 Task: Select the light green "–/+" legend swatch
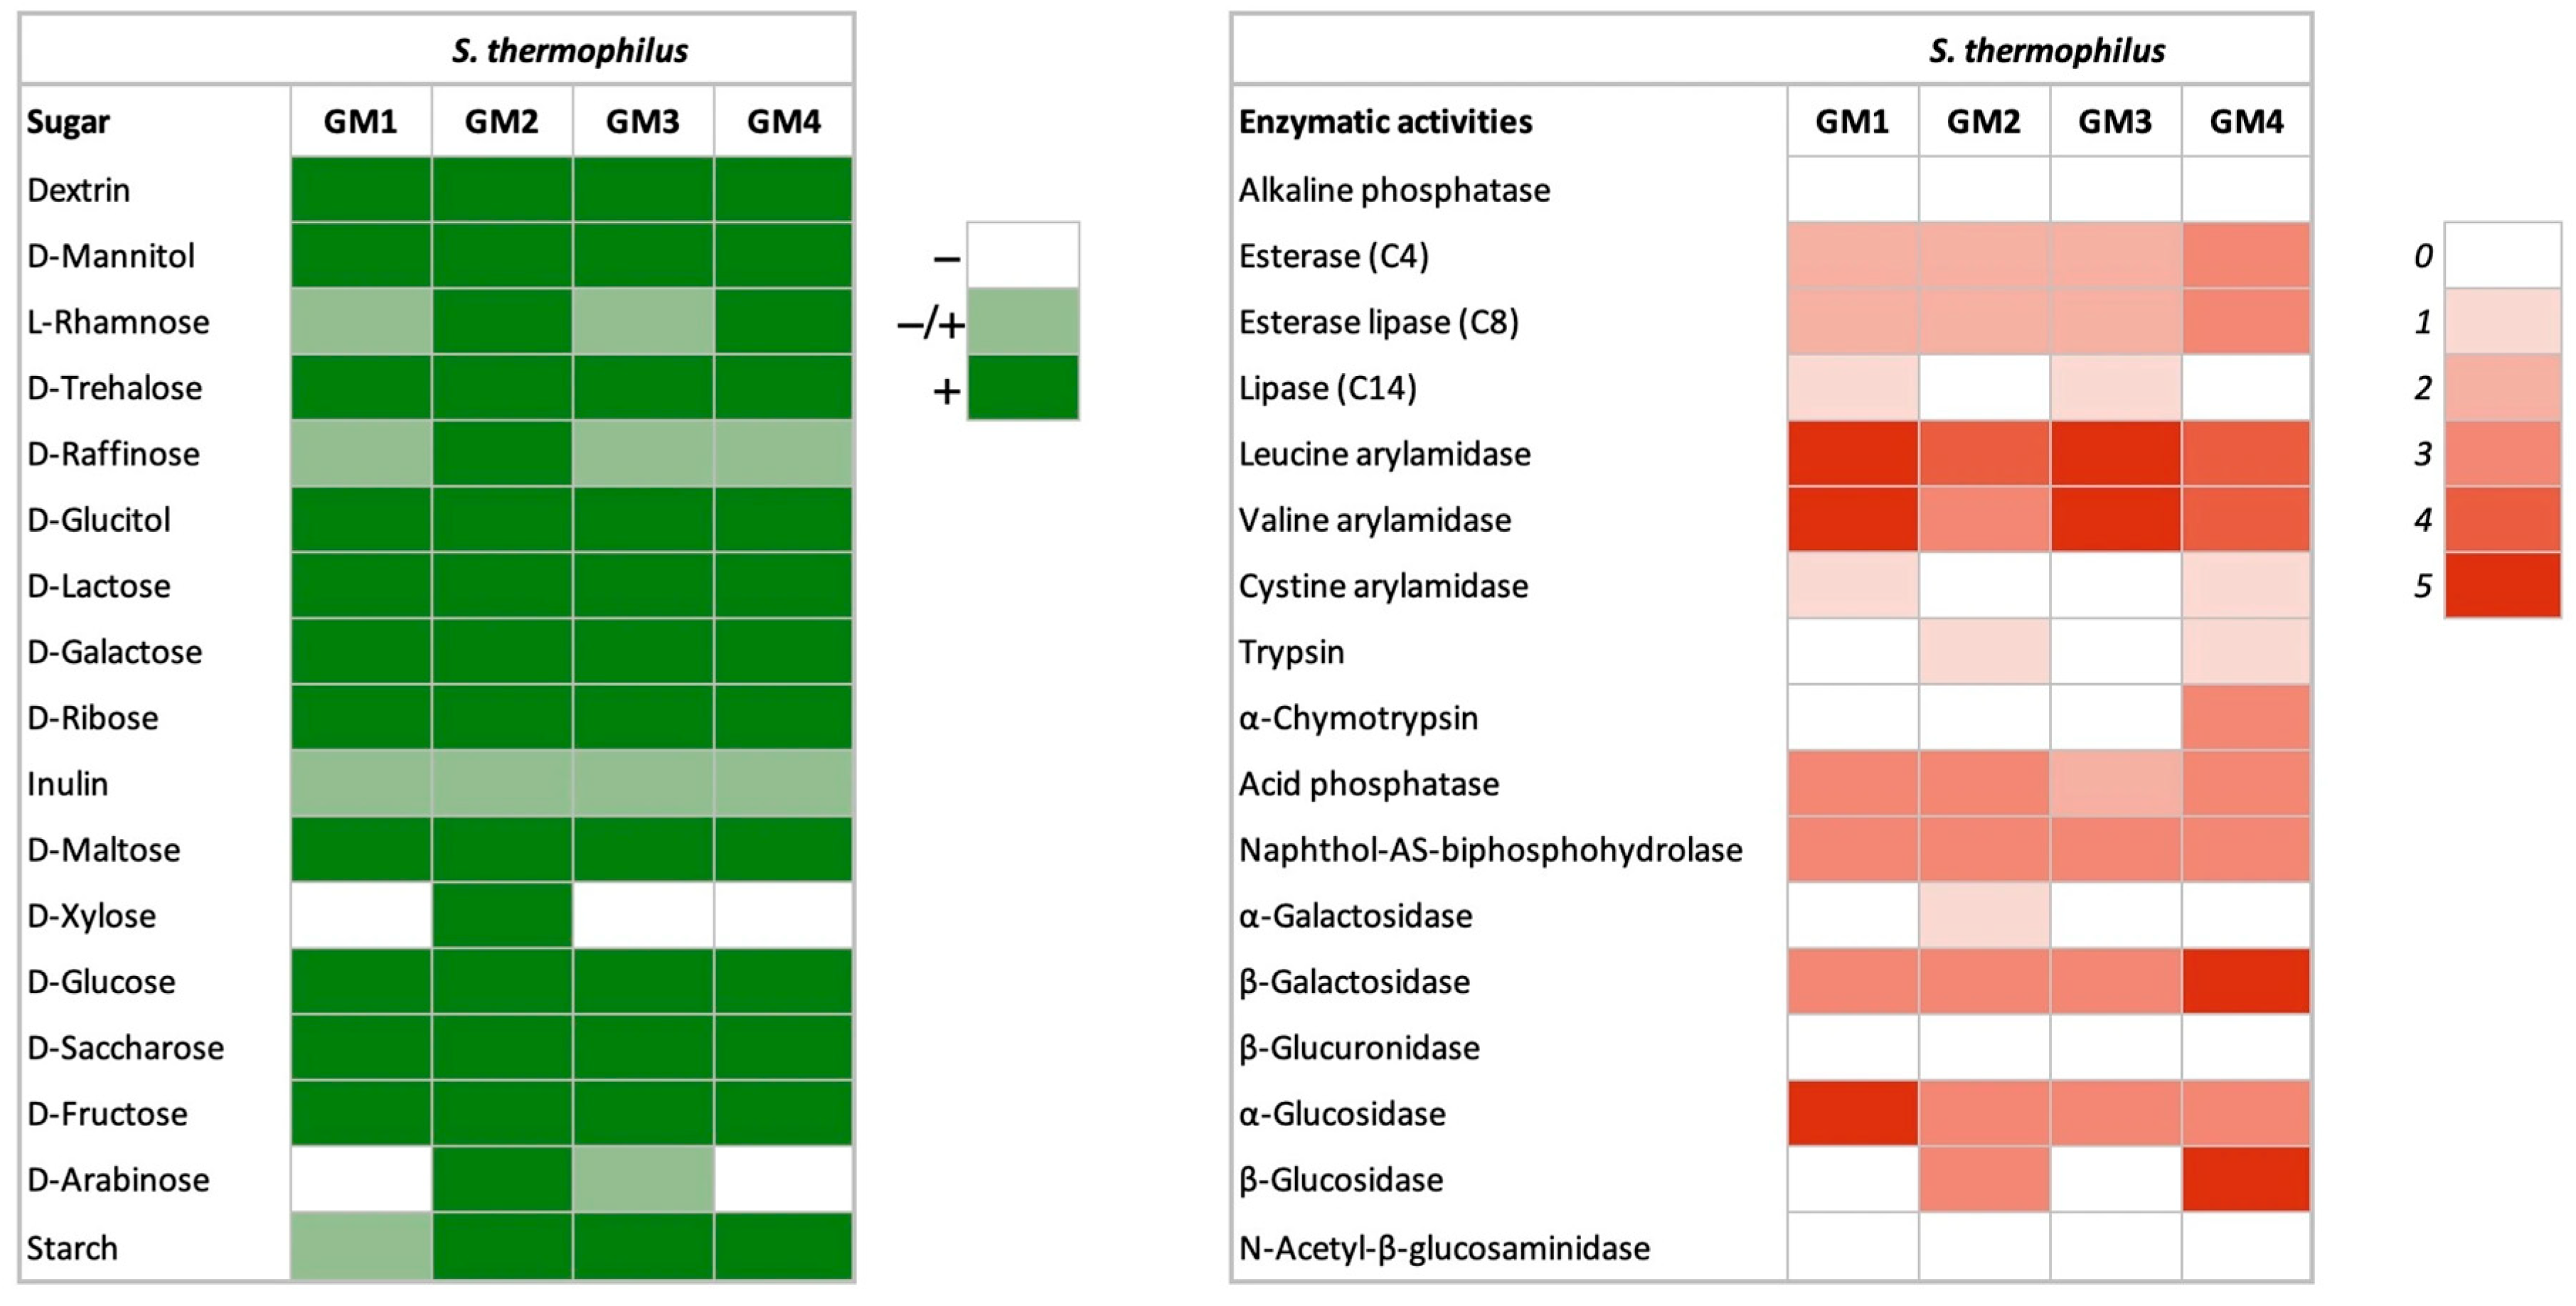(1023, 322)
